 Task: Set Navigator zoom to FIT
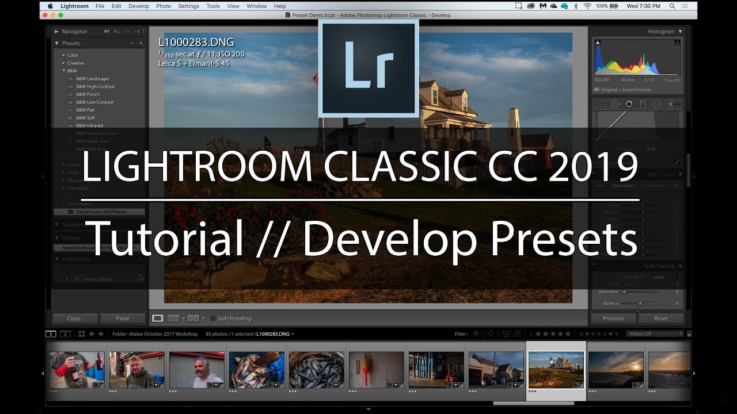pyautogui.click(x=107, y=32)
